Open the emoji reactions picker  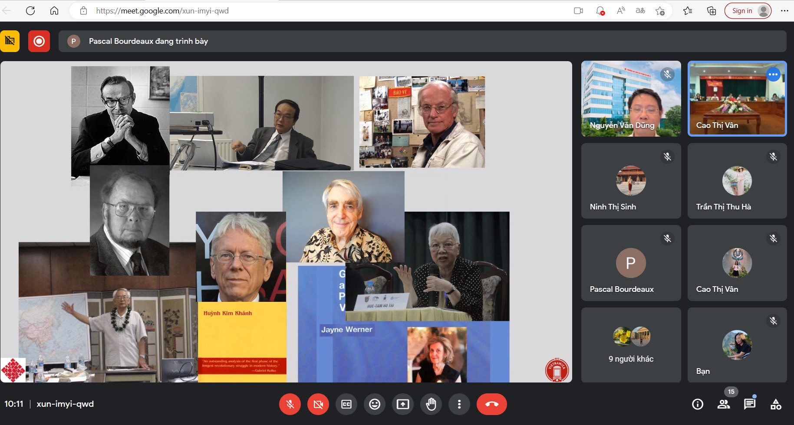pyautogui.click(x=375, y=404)
